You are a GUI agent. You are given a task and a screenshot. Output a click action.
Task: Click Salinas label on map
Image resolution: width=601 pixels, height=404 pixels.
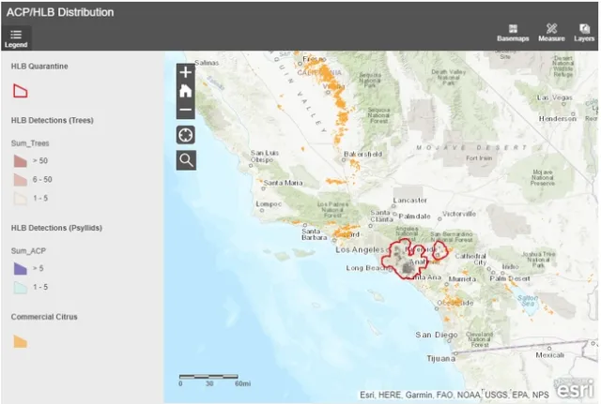tap(207, 63)
